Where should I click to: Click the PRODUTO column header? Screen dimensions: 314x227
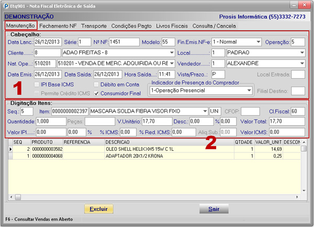click(x=47, y=142)
